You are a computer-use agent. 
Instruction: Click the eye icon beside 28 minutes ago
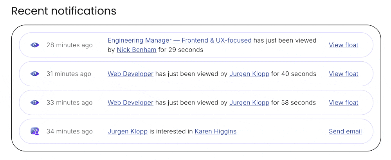coord(35,45)
